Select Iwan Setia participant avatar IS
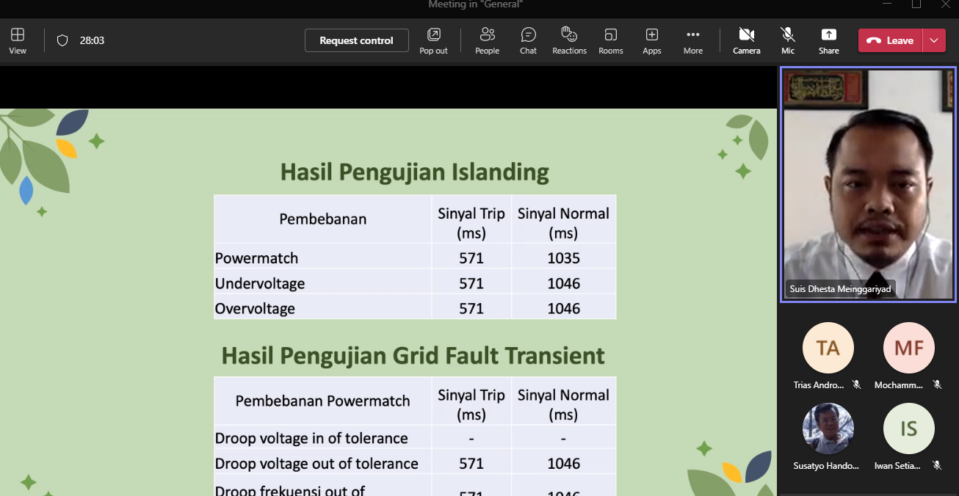This screenshot has width=959, height=496. [x=908, y=428]
